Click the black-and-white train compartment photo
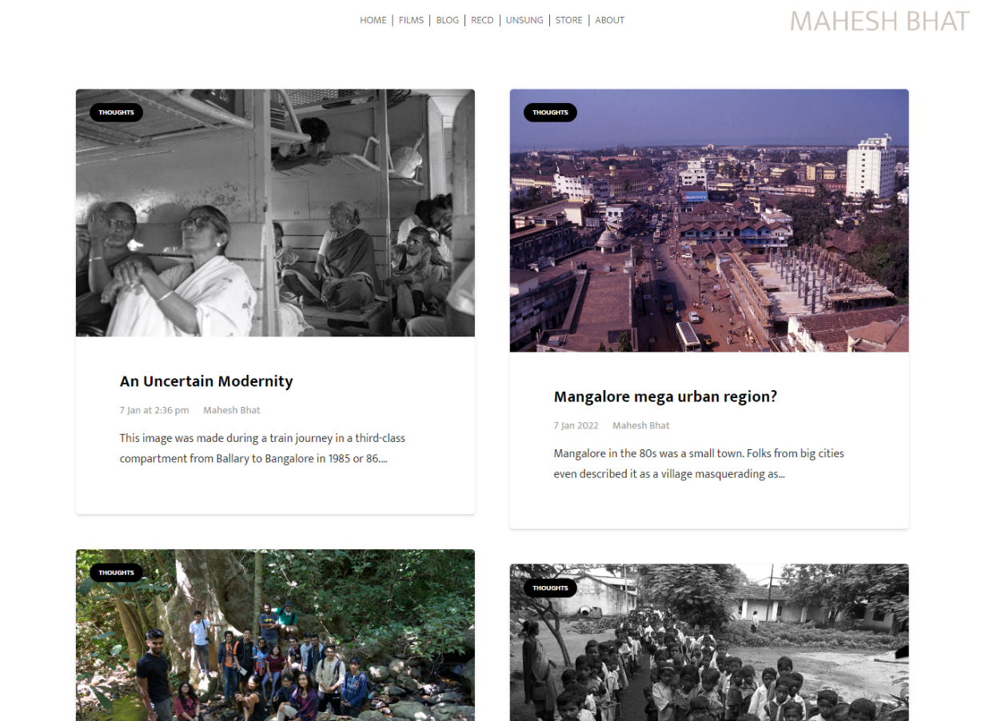This screenshot has height=721, width=981. [x=275, y=213]
